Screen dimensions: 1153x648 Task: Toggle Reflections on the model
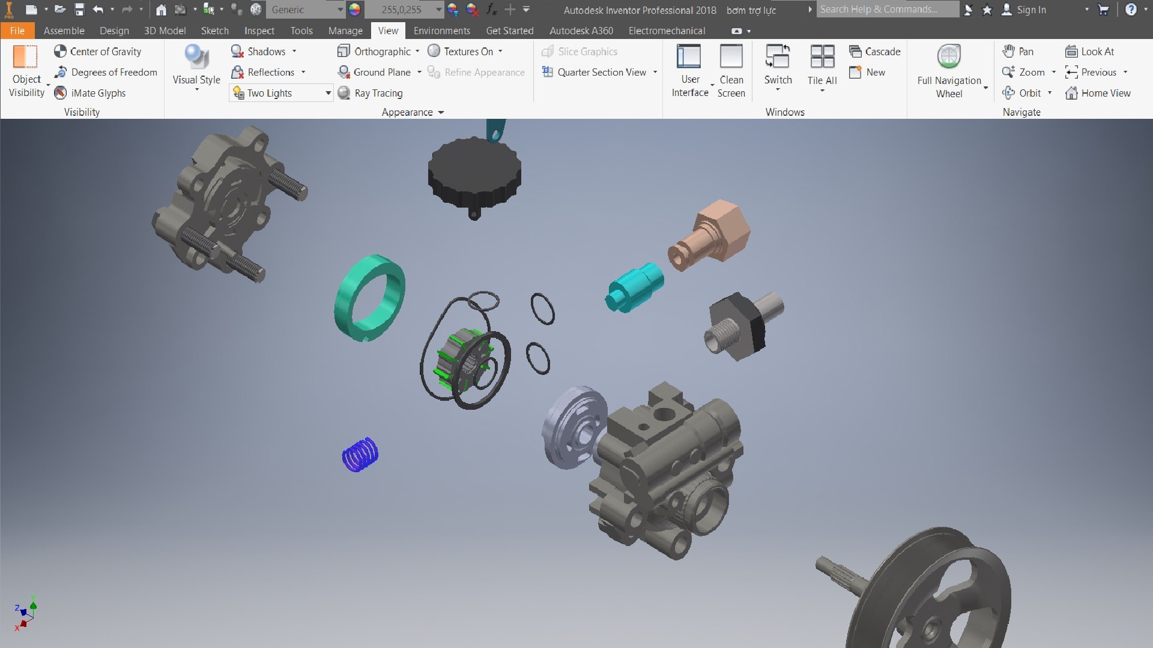(x=263, y=72)
